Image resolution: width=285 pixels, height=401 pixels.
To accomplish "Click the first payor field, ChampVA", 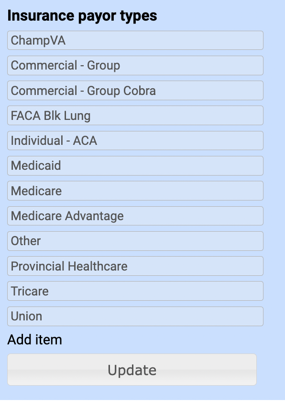I will tap(135, 40).
